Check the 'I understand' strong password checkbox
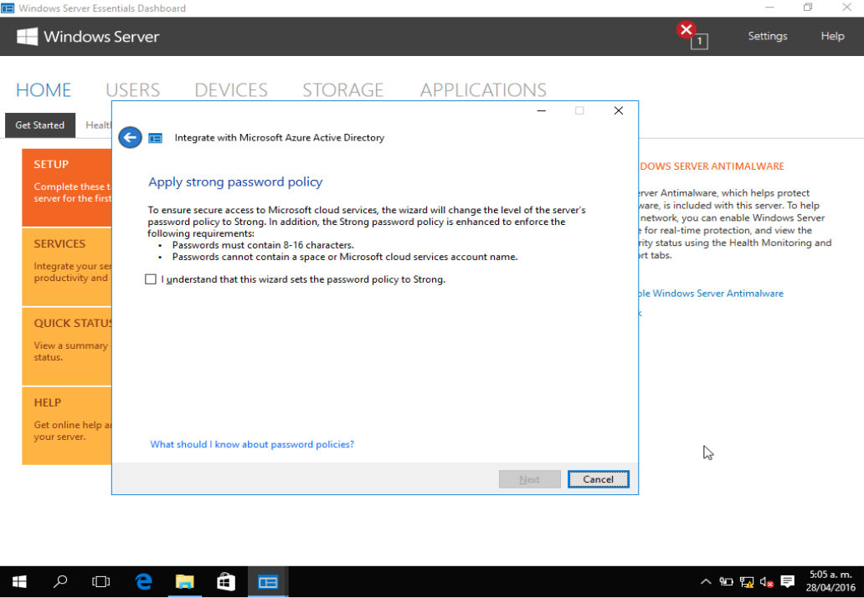The image size is (864, 598). tap(151, 279)
